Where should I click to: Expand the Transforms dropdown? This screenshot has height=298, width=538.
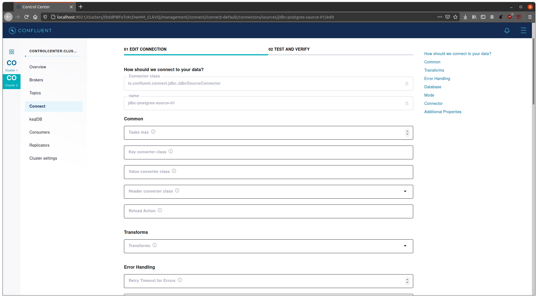[405, 246]
